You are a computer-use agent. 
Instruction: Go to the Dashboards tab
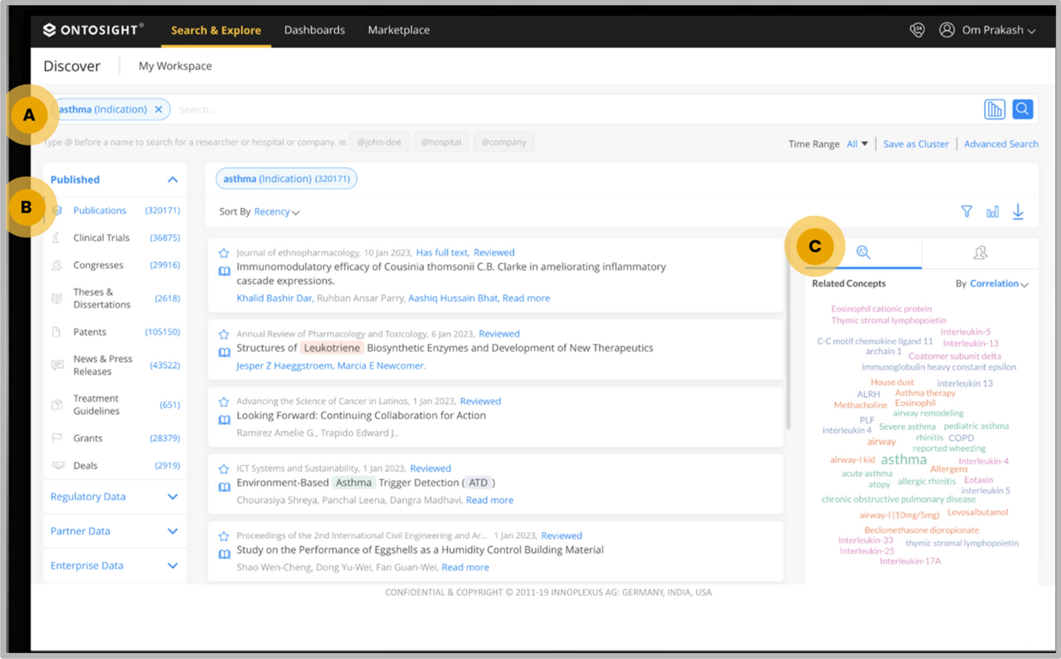[314, 30]
